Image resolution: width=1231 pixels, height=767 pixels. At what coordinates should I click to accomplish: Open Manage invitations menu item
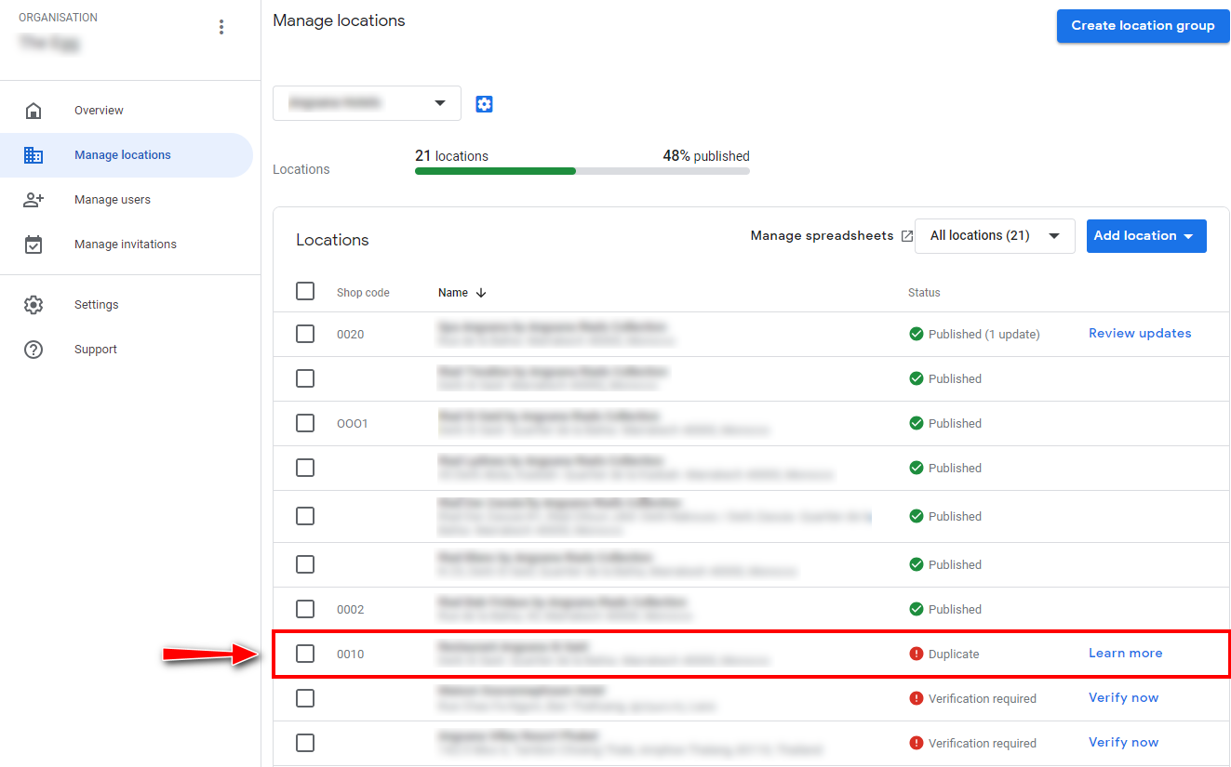click(x=126, y=245)
